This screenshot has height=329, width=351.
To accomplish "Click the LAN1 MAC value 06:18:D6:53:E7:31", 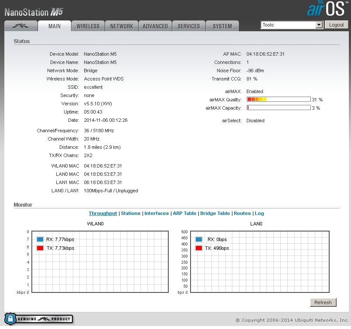I will [103, 182].
